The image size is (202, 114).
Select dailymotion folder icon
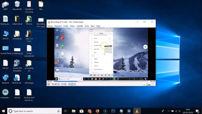tap(17, 20)
